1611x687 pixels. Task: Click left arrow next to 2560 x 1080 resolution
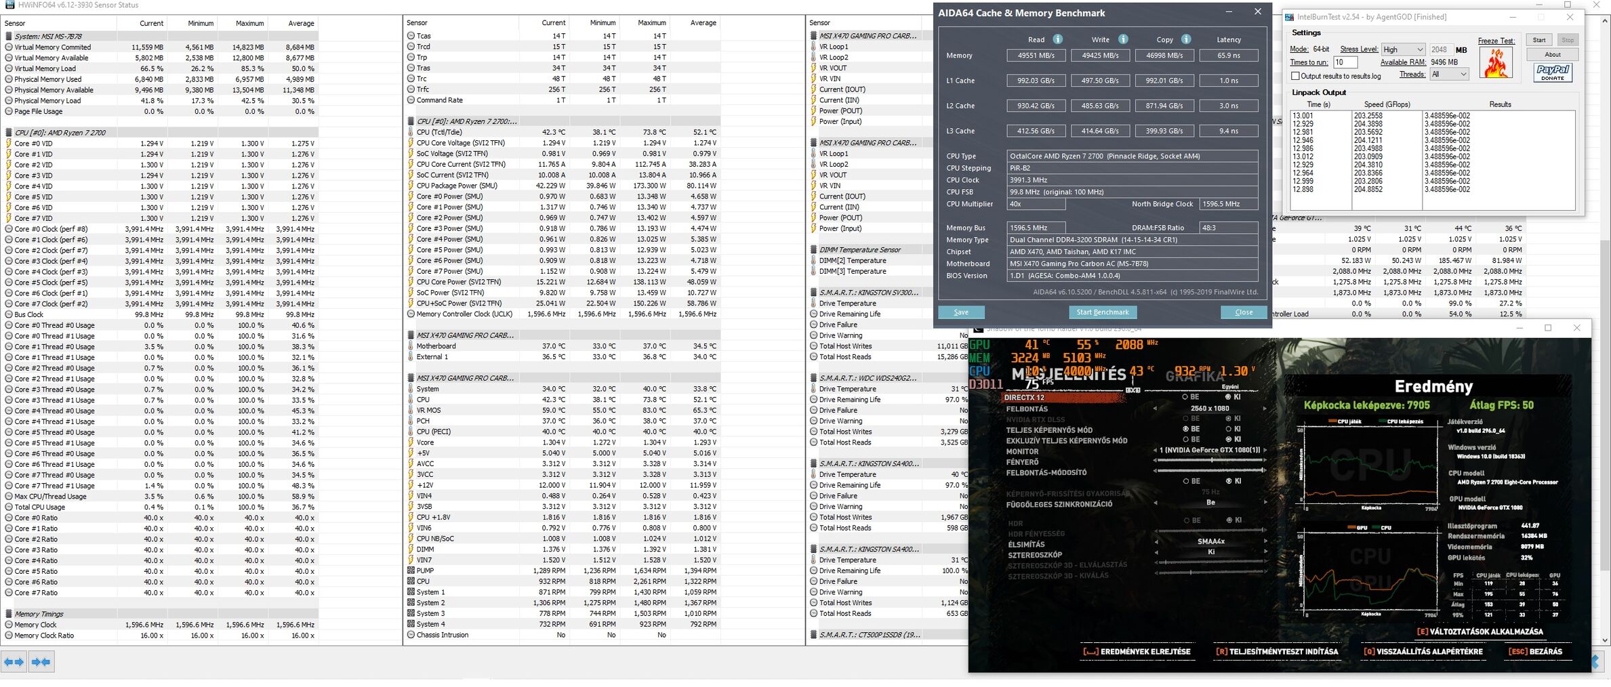pyautogui.click(x=1156, y=409)
